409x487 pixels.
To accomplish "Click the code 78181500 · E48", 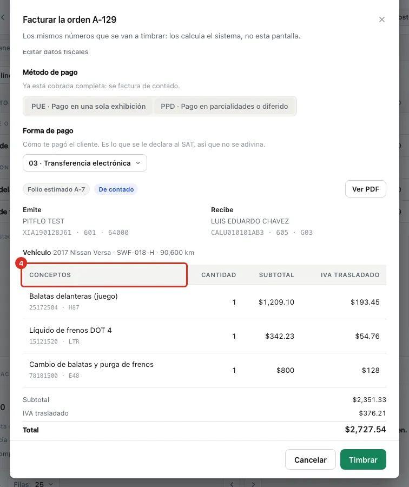I will [54, 376].
